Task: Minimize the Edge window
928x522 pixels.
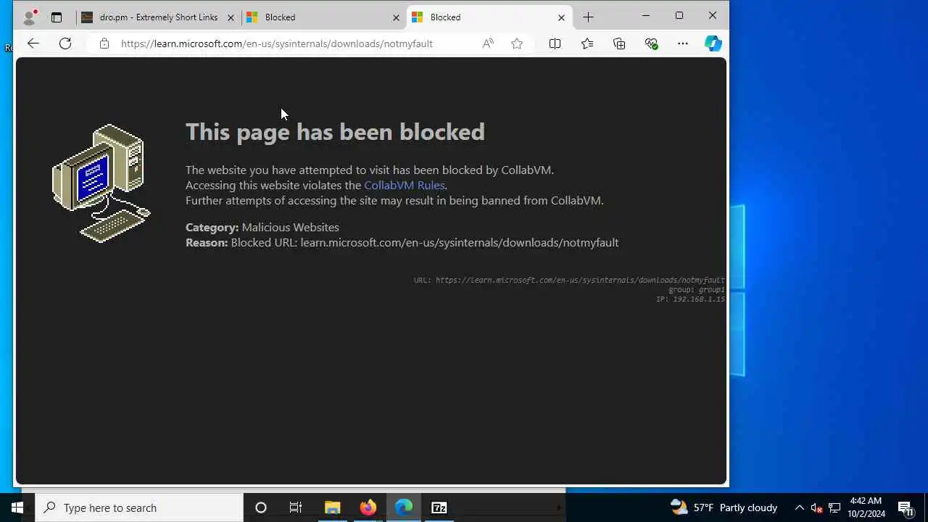Action: click(646, 16)
